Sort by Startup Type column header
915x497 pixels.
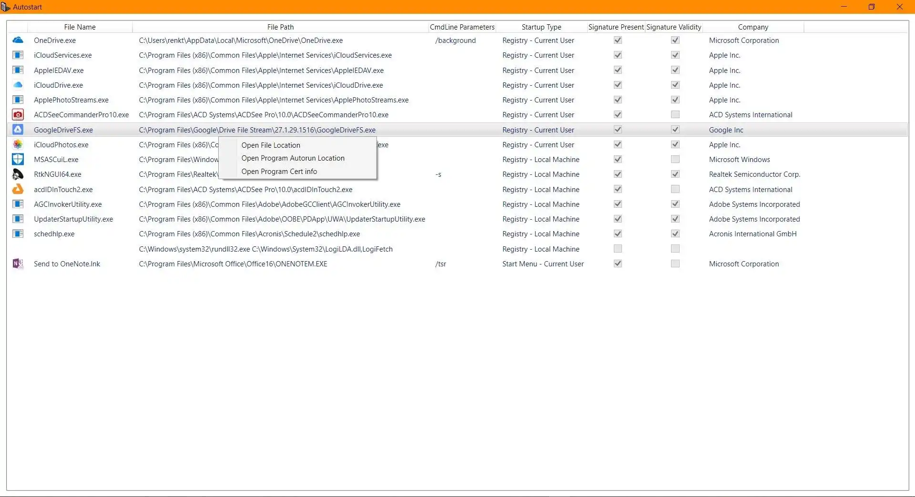point(541,27)
